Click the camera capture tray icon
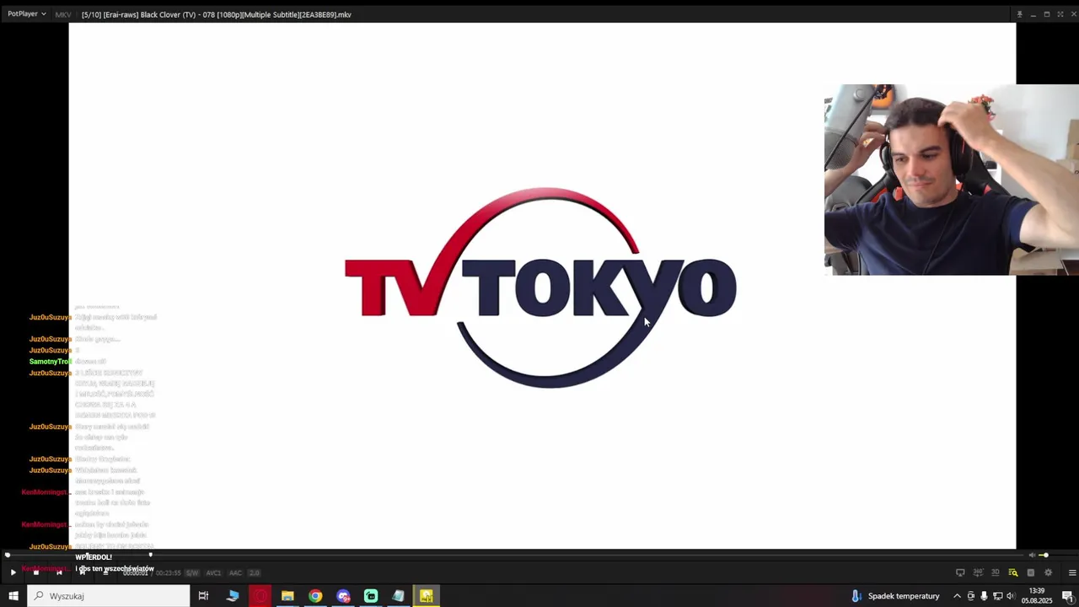The image size is (1079, 607). 970,596
